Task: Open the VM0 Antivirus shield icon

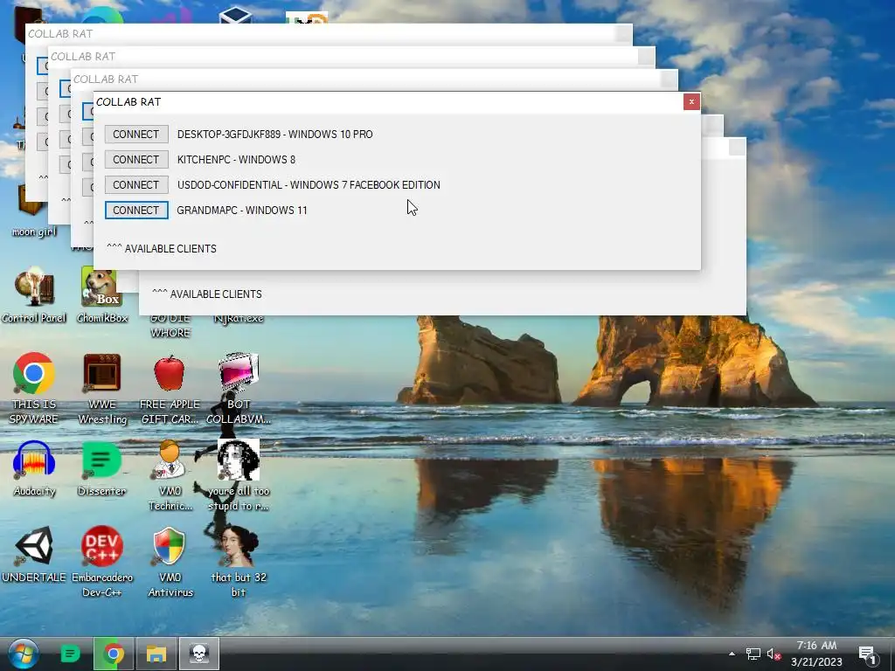Action: 170,562
